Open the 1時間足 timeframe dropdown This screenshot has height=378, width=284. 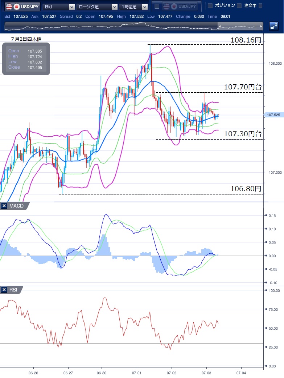point(134,7)
